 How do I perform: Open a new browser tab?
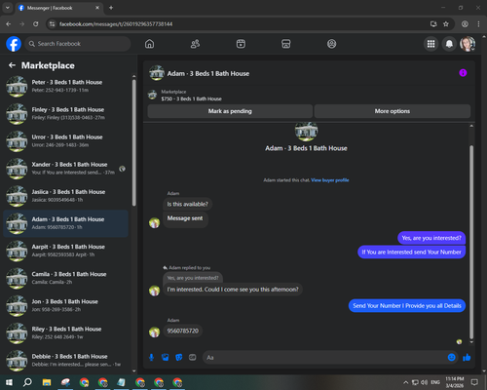click(111, 8)
